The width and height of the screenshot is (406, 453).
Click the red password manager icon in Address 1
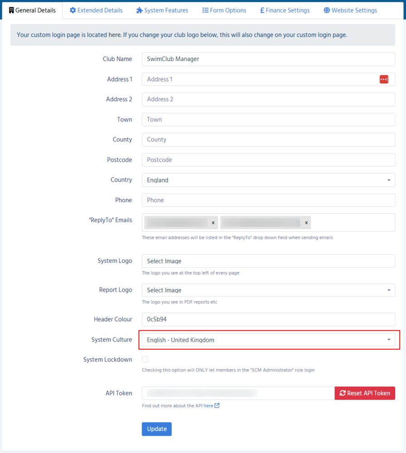tap(384, 79)
